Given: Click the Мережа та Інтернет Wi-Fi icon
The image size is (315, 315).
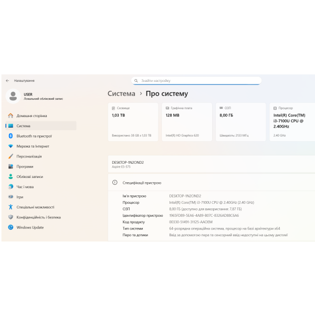Looking at the screenshot, I should tap(10, 146).
